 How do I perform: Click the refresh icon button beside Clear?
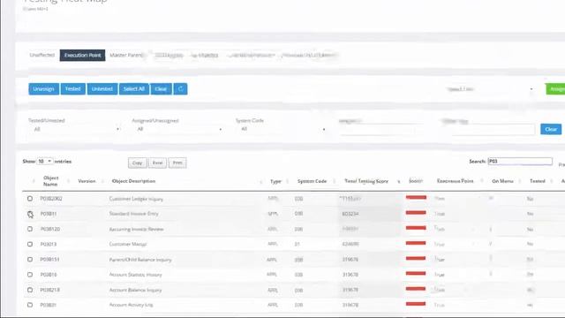coord(180,88)
